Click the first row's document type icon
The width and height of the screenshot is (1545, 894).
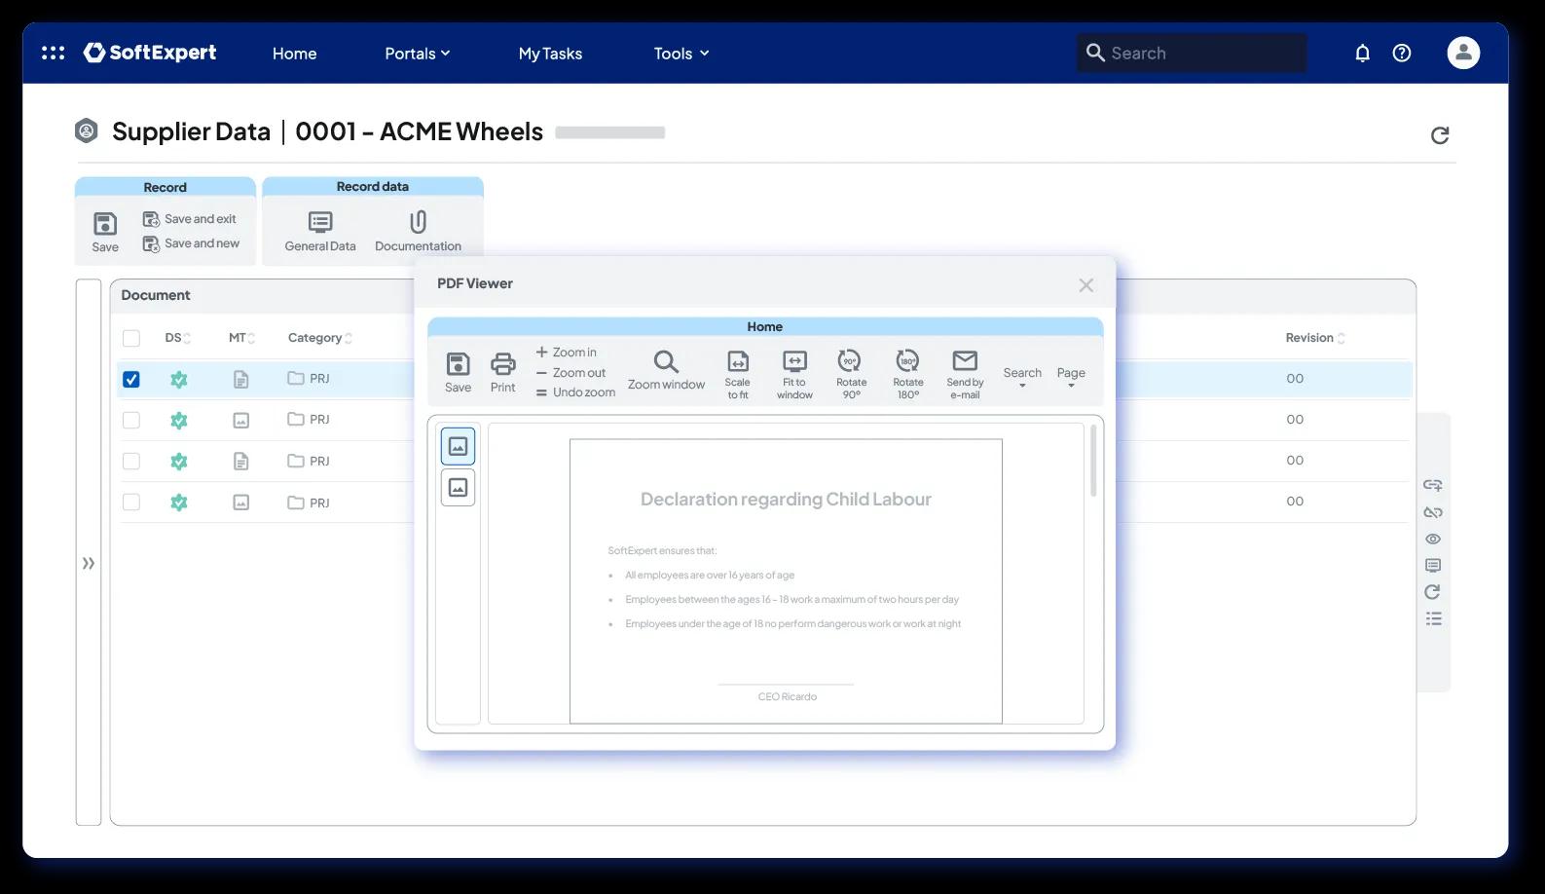(x=241, y=379)
